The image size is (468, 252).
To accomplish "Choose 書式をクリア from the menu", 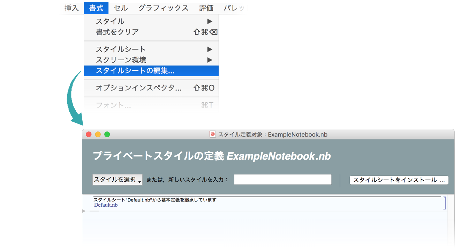I will click(151, 32).
